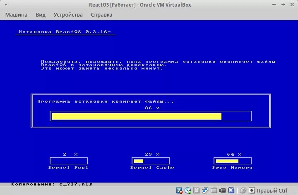
Task: Click the Free Memory label
Action: tap(232, 167)
